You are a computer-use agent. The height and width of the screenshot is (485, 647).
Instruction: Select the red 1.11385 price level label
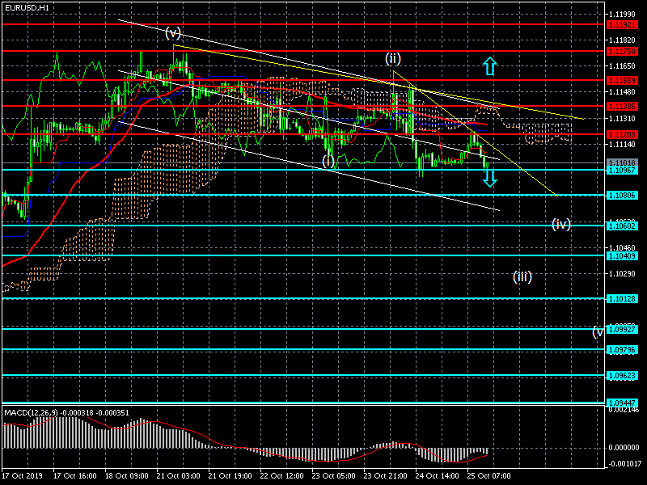pyautogui.click(x=622, y=107)
